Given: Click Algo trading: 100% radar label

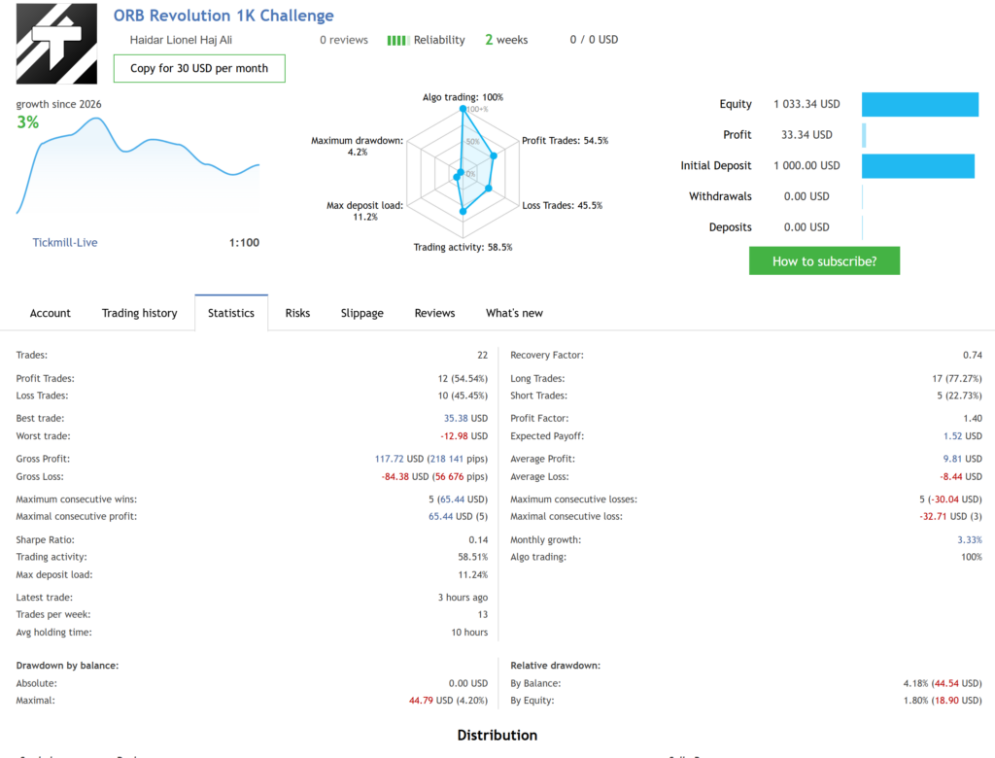Looking at the screenshot, I should point(463,97).
